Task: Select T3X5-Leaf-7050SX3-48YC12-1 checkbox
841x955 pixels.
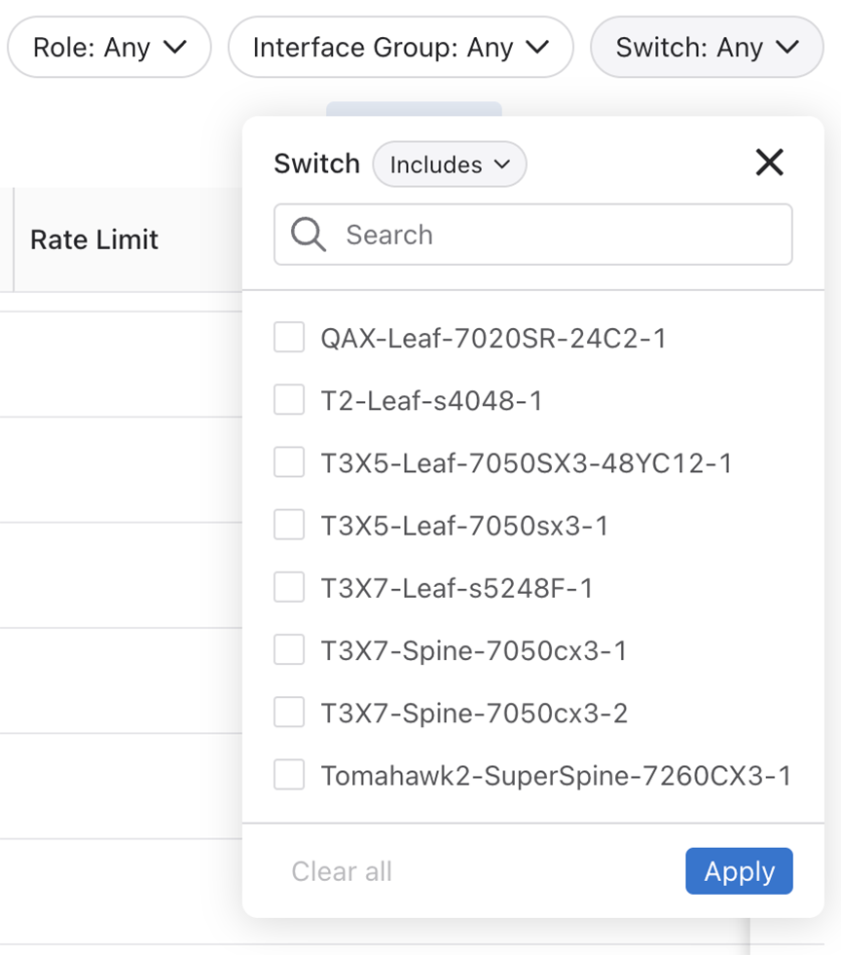Action: point(289,462)
